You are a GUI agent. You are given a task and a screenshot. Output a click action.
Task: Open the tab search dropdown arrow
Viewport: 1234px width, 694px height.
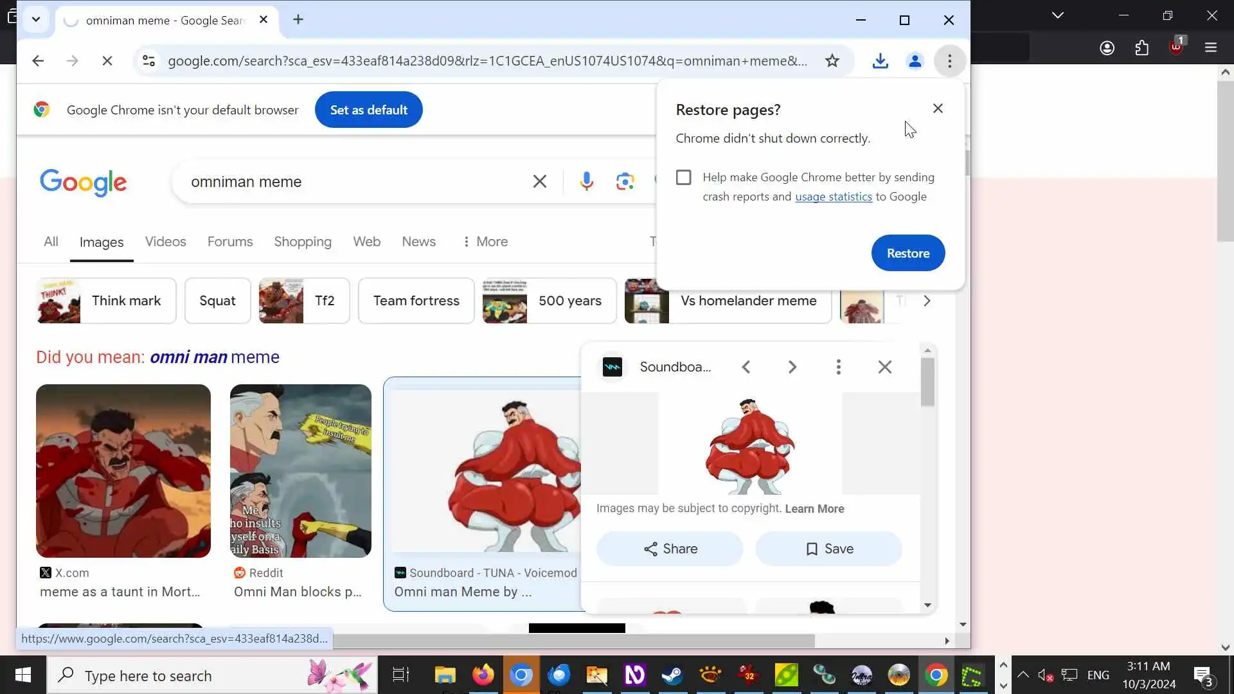[36, 19]
